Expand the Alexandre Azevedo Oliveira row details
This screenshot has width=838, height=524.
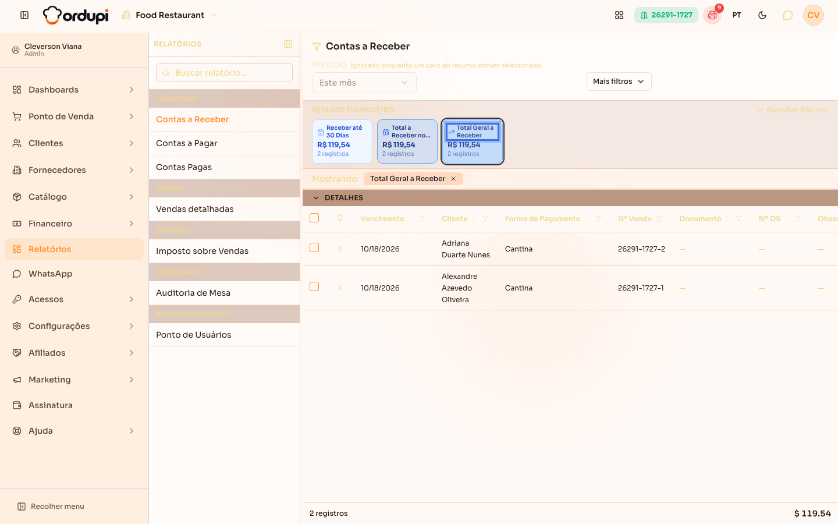pos(340,288)
